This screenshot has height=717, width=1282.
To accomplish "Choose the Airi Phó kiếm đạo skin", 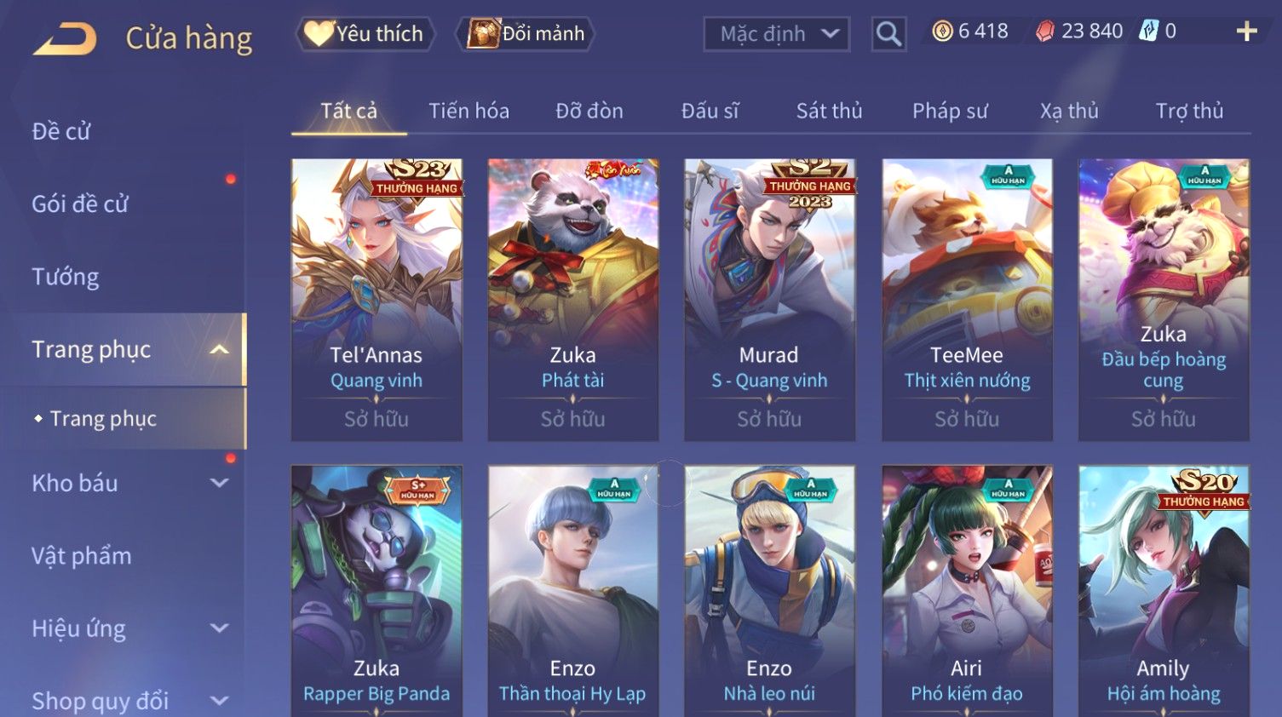I will coord(967,591).
